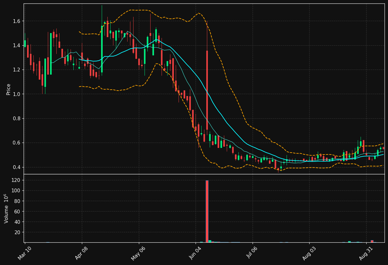Click the 1.4 price axis value
This screenshot has height=265, width=388.
click(16, 45)
